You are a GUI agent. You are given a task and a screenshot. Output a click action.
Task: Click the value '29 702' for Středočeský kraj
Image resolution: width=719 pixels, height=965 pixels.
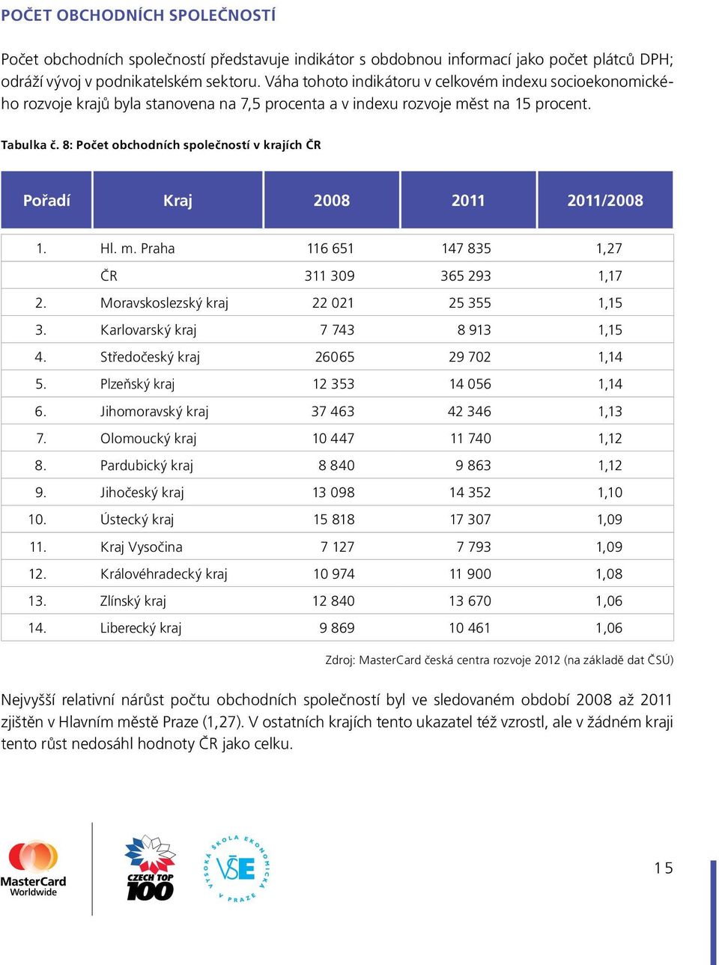[x=470, y=357]
